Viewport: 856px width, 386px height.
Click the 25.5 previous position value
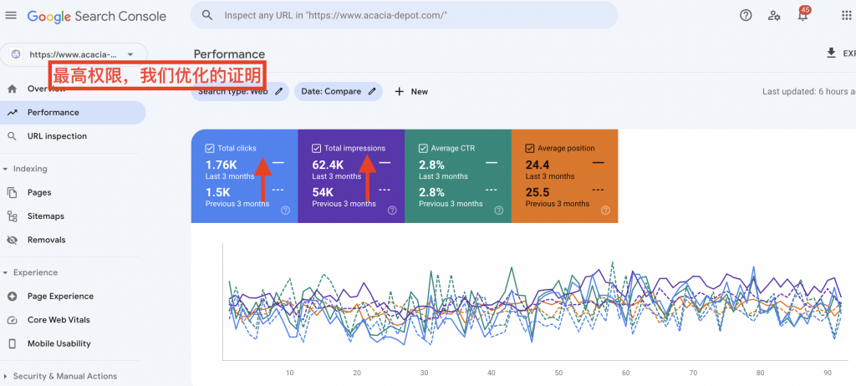click(538, 192)
